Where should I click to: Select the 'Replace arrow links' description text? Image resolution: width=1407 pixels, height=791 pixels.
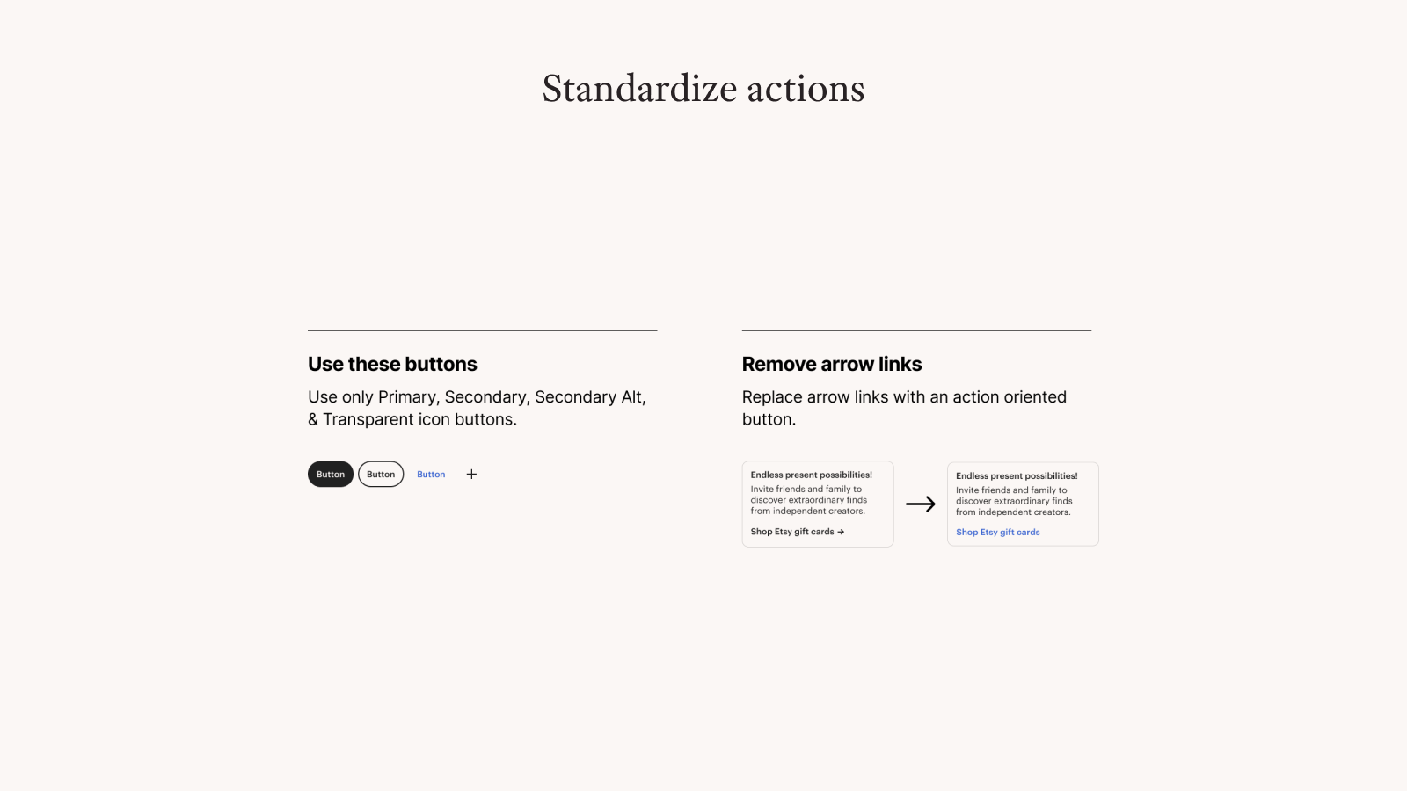[x=904, y=397]
